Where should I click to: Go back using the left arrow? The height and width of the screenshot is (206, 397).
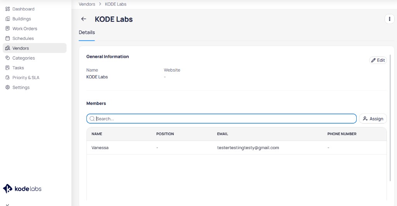[x=84, y=19]
